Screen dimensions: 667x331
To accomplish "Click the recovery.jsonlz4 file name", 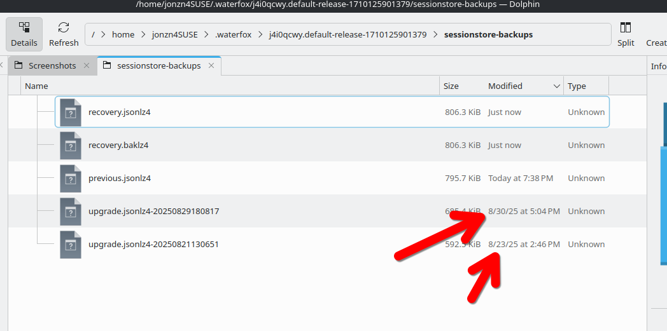I will 120,112.
